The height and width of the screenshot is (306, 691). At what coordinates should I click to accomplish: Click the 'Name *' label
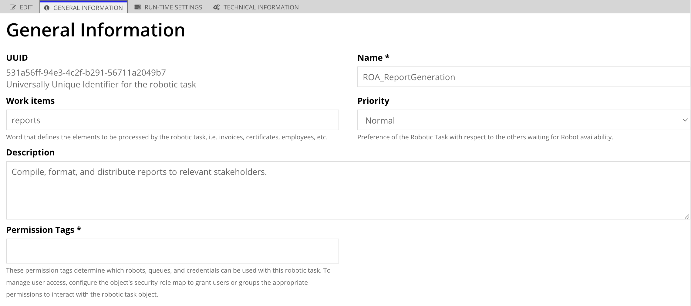point(373,58)
